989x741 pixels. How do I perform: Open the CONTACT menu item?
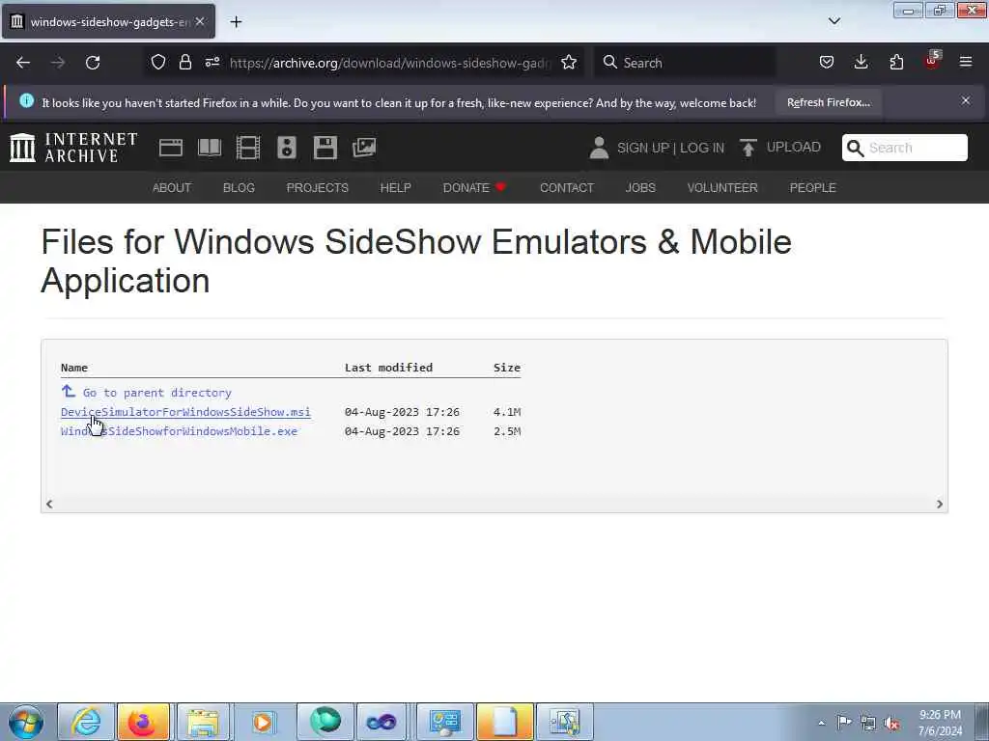point(566,188)
